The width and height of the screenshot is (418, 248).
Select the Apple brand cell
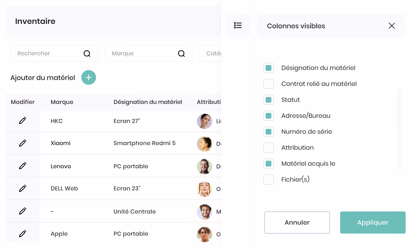coord(59,234)
